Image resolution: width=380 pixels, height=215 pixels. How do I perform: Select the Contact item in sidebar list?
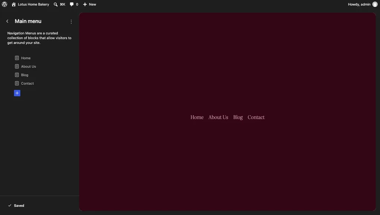click(x=27, y=84)
